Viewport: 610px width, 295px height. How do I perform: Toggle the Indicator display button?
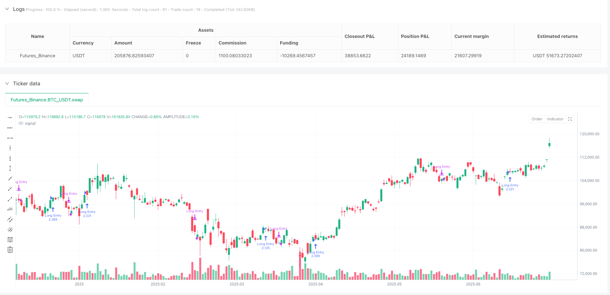pyautogui.click(x=555, y=119)
